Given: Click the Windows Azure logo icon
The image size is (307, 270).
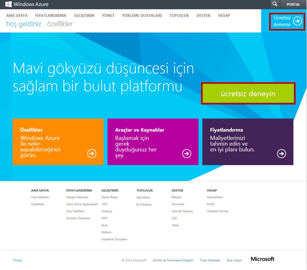Looking at the screenshot, I should [x=8, y=4].
